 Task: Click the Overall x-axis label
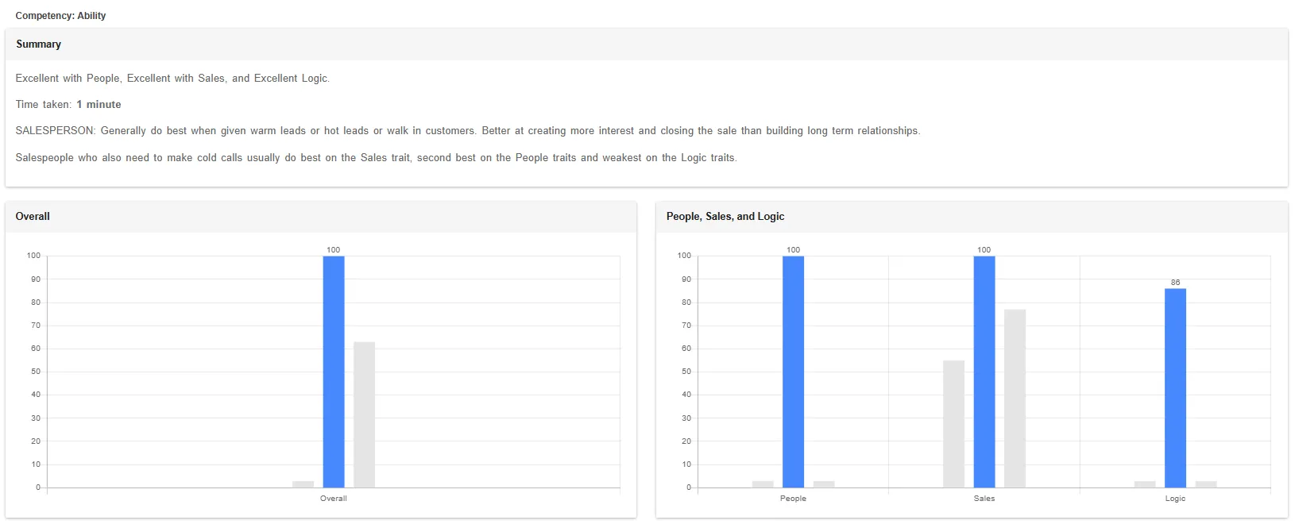point(334,499)
